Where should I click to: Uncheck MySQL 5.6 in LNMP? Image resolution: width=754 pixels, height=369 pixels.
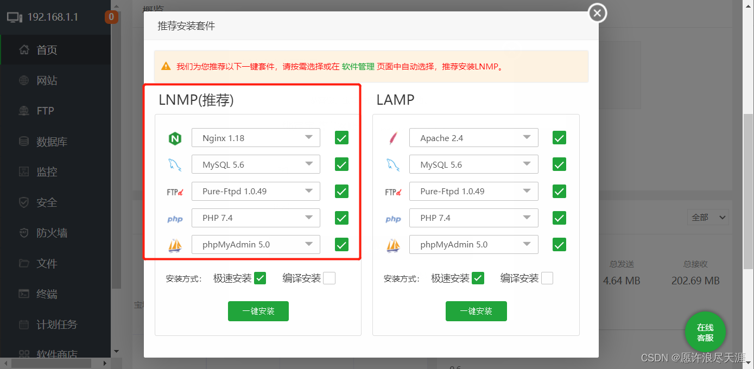[341, 164]
